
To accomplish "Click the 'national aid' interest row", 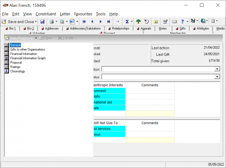I will click(109, 102).
